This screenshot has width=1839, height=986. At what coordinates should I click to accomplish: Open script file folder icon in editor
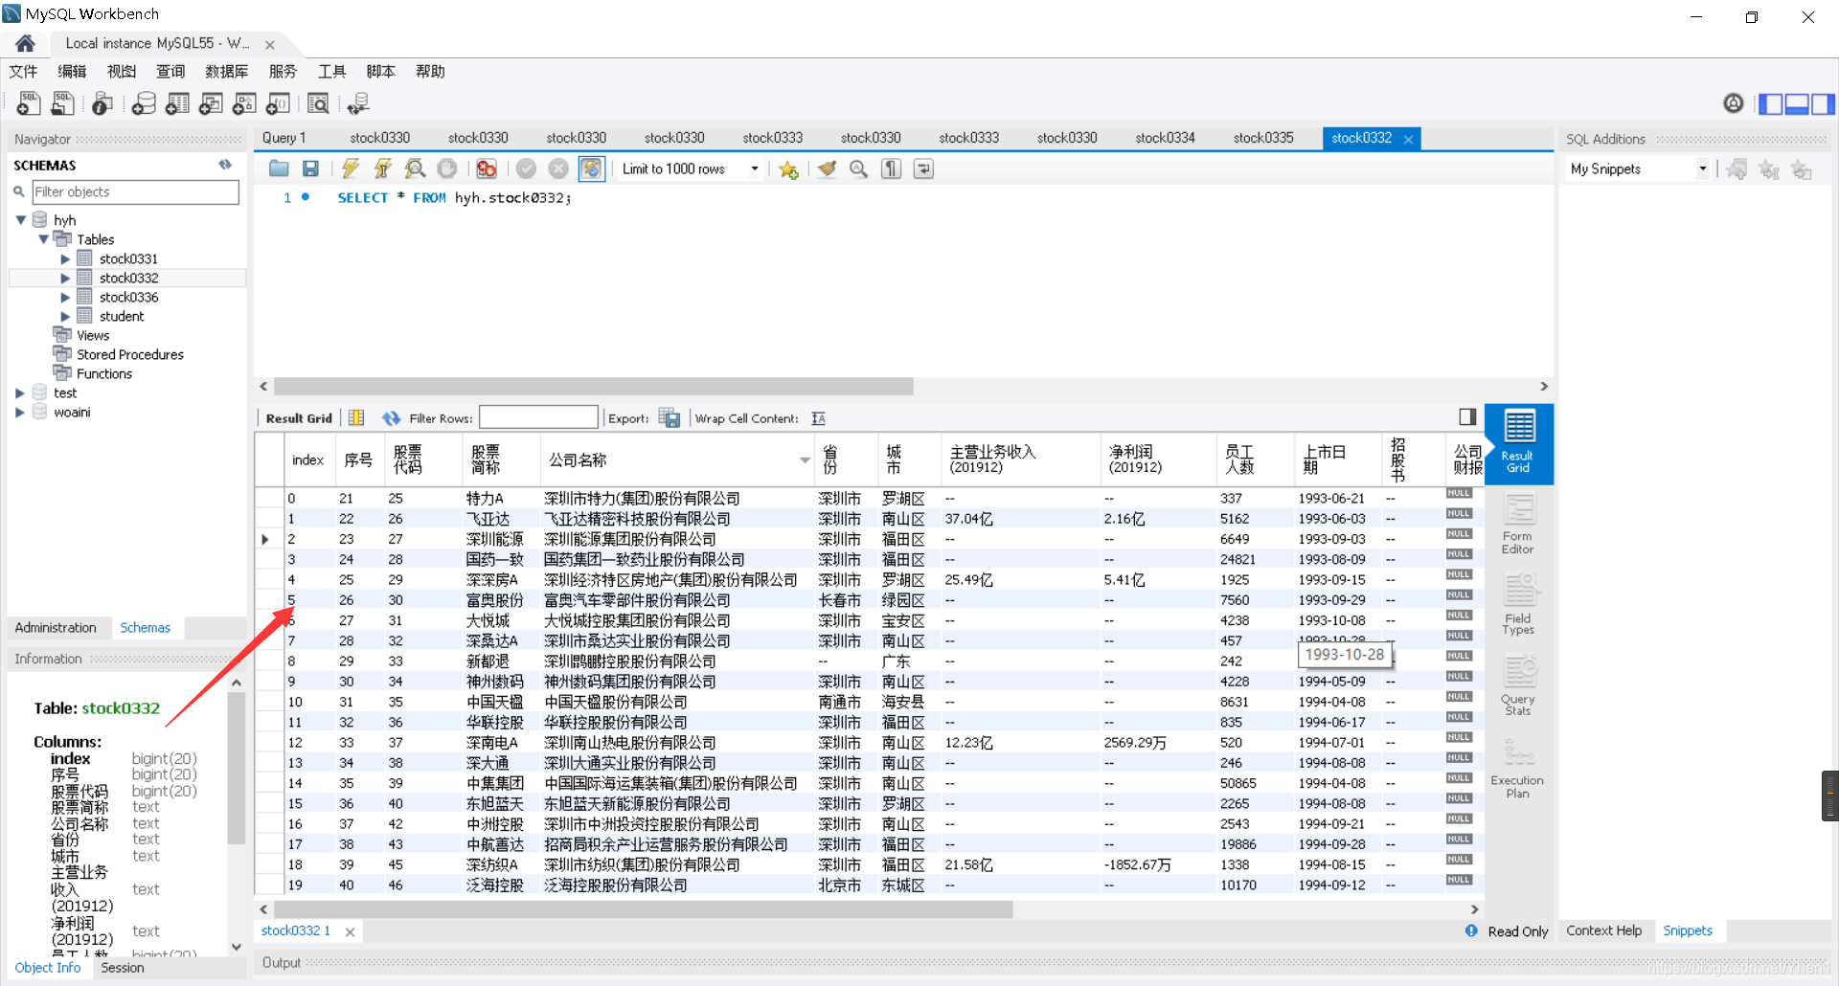pyautogui.click(x=279, y=168)
